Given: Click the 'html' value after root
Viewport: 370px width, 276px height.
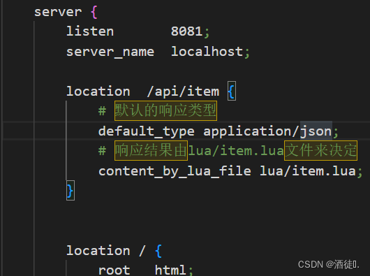Looking at the screenshot, I should (x=170, y=270).
